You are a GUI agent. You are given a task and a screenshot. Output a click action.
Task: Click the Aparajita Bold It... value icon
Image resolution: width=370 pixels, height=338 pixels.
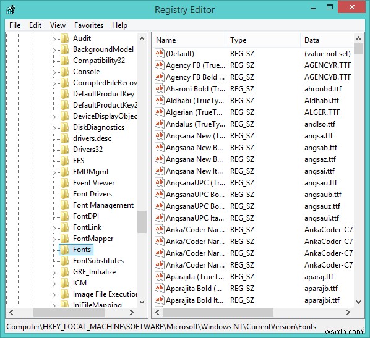point(159,300)
